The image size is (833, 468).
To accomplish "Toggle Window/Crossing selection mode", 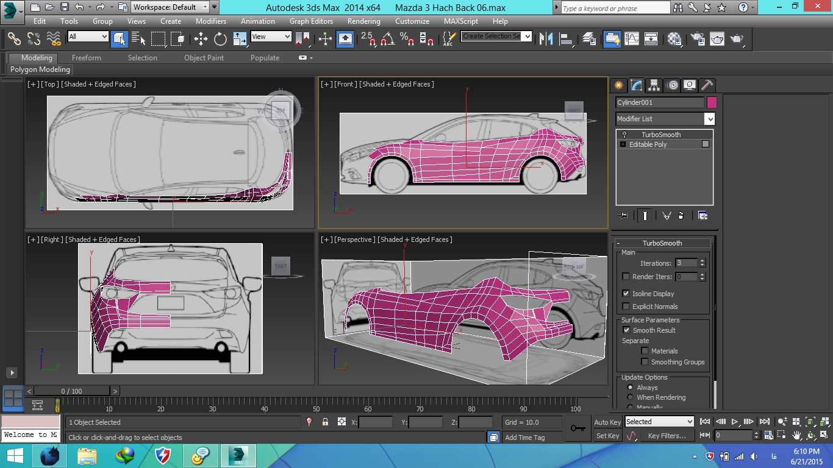I will click(x=178, y=39).
